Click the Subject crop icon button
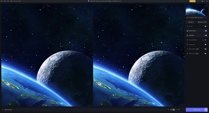The height and width of the screenshot is (113, 209). tap(191, 22)
